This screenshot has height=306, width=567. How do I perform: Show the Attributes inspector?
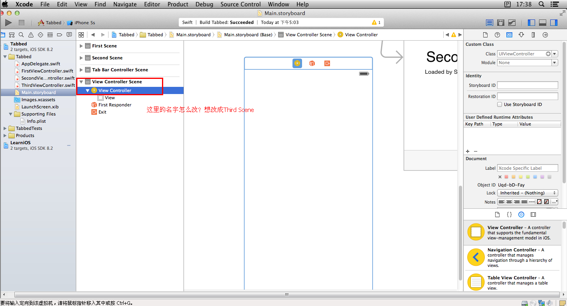point(521,35)
